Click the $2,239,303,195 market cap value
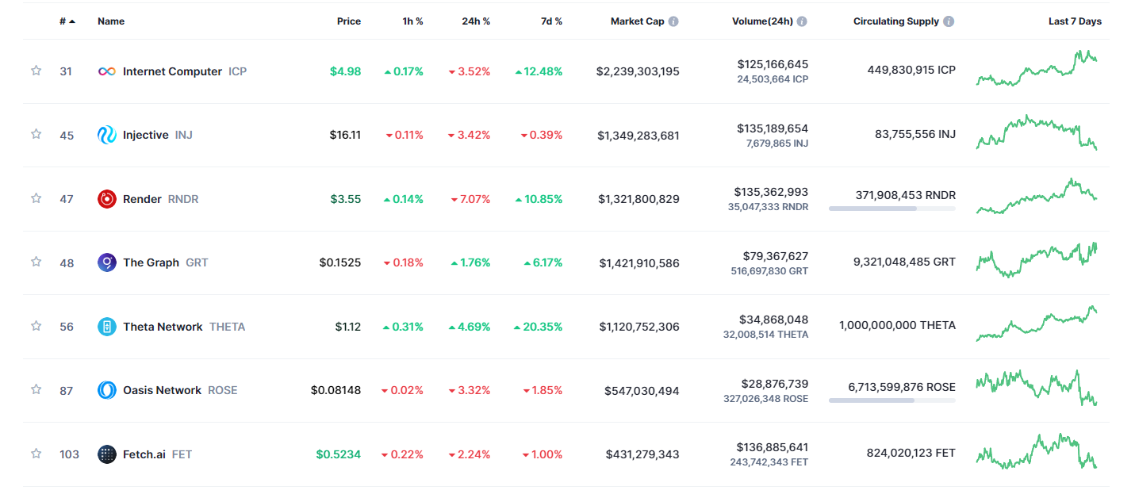Screen dimensions: 1135x494 [638, 71]
